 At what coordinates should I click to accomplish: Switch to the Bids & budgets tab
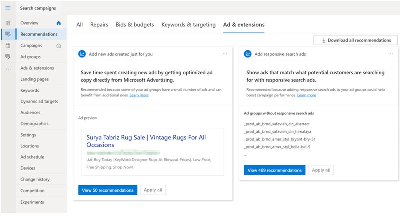tap(135, 24)
